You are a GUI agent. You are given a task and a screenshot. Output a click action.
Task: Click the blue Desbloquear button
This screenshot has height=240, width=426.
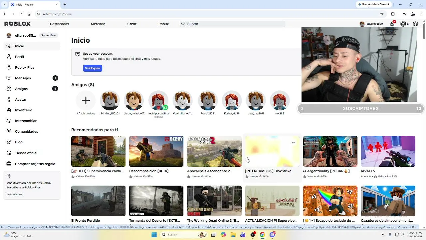(93, 68)
